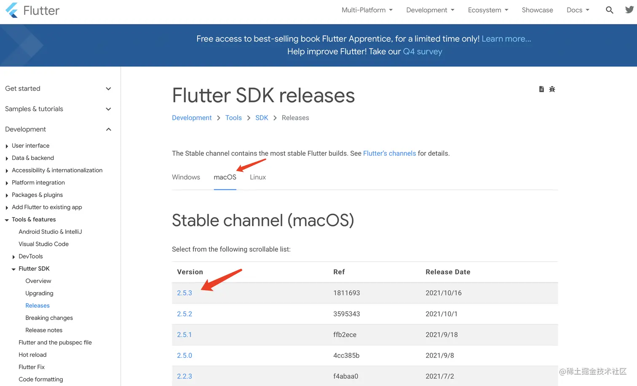
Task: Open Breaking changes sidebar page
Action: click(x=49, y=317)
